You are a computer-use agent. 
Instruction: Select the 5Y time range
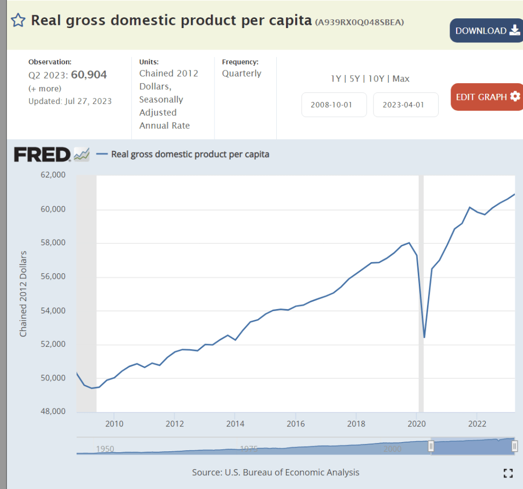click(353, 79)
